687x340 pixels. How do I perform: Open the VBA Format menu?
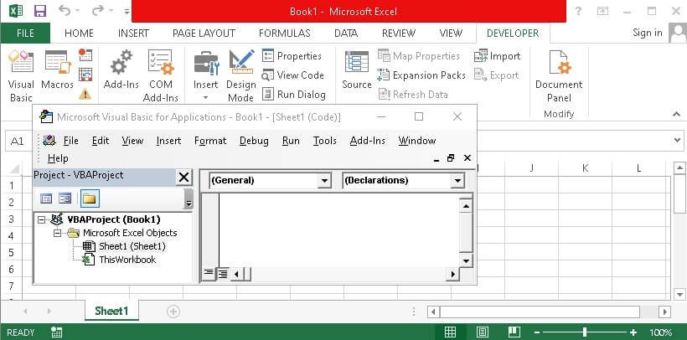[x=210, y=141]
